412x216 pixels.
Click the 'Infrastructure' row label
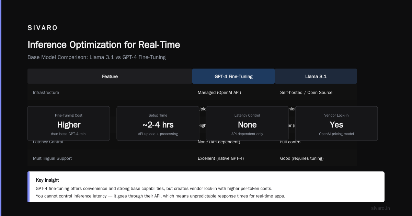click(46, 93)
